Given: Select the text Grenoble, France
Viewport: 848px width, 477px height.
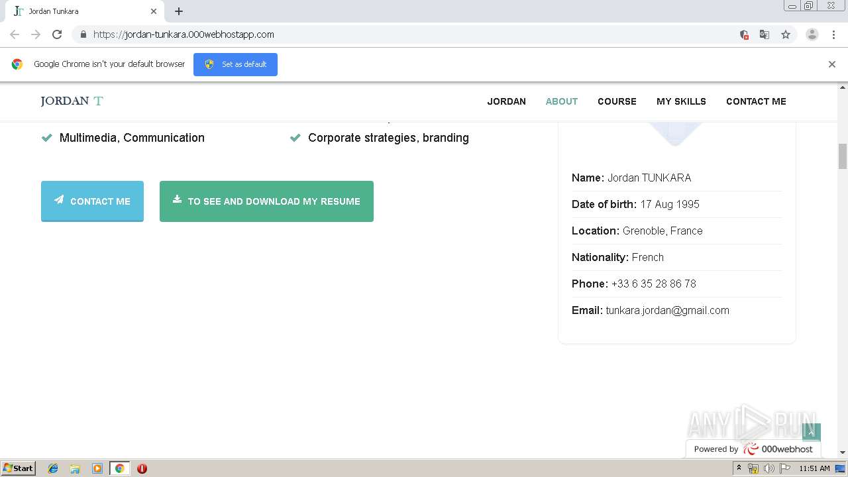Looking at the screenshot, I should [x=662, y=231].
